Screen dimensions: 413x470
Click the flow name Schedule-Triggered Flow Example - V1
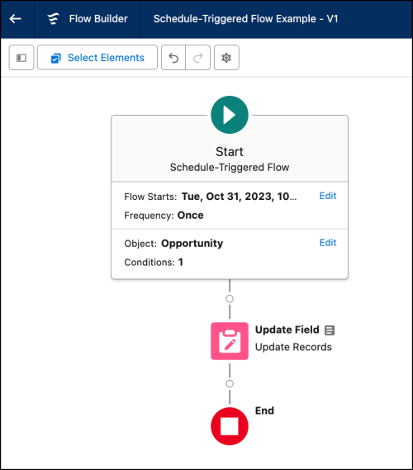coord(246,19)
